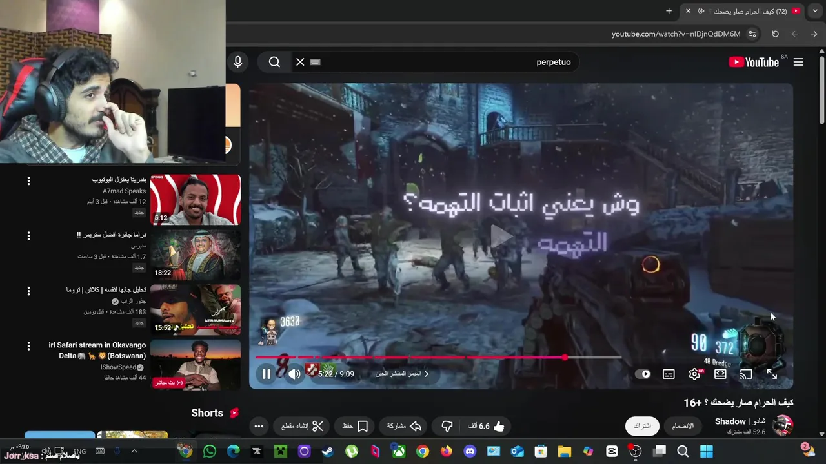
Task: Open the 15:52 كلاش تروما thumbnail
Action: coord(196,310)
